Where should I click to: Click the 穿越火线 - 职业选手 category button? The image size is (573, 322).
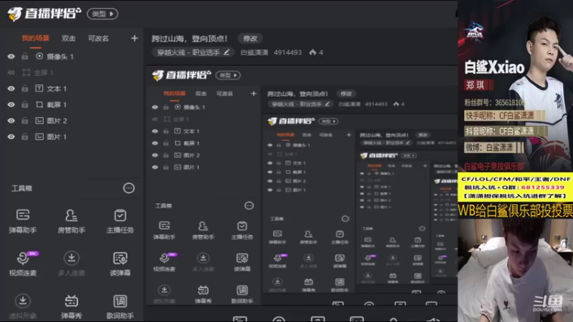click(193, 52)
